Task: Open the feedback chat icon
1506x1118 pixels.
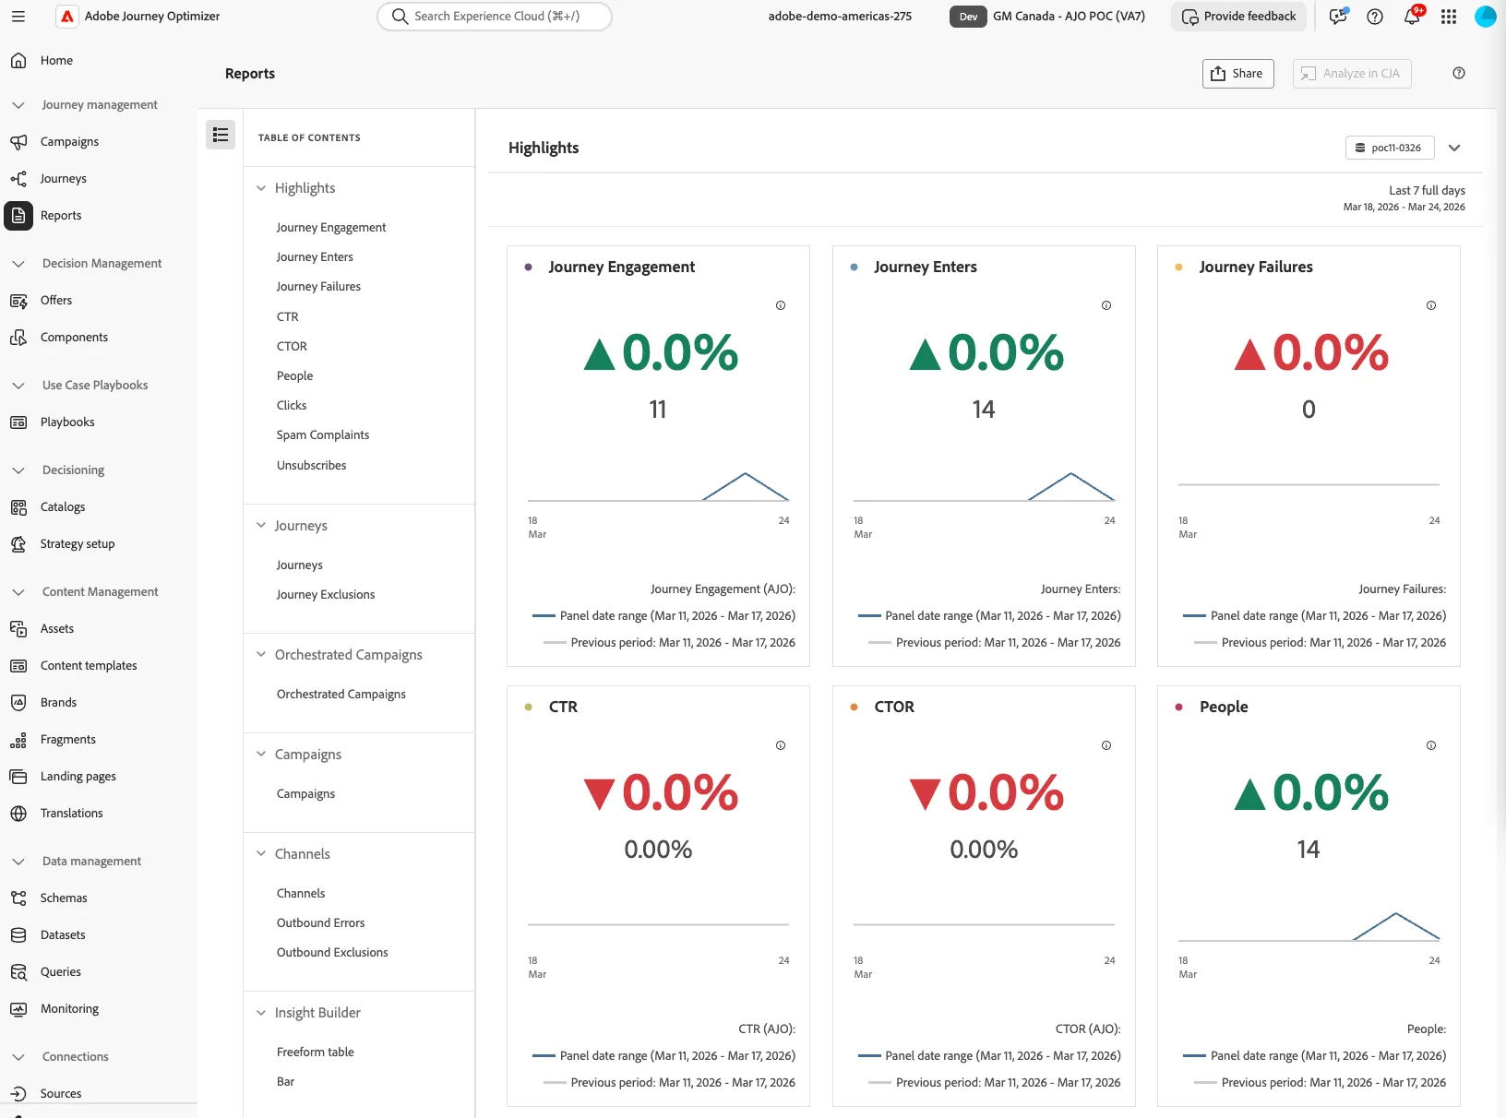Action: tap(1338, 17)
